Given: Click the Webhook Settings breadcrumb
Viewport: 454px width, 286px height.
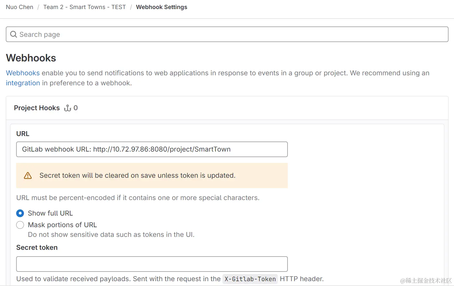Looking at the screenshot, I should (x=161, y=7).
